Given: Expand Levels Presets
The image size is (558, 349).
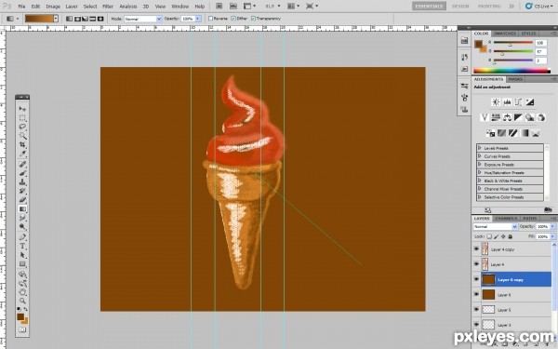Looking at the screenshot, I should pyautogui.click(x=480, y=148).
